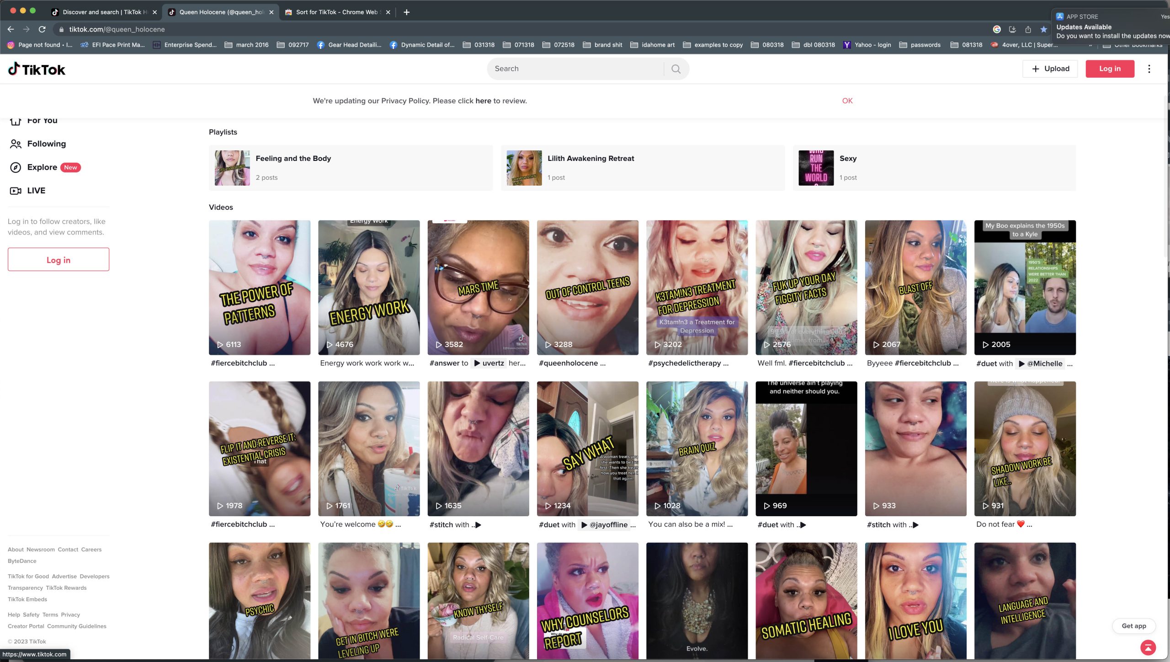Reload the page with refresh icon
1170x662 pixels.
pos(42,29)
